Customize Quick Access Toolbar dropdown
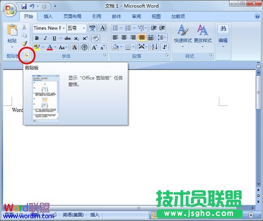Viewport: 263px width, 221px height. [55, 7]
